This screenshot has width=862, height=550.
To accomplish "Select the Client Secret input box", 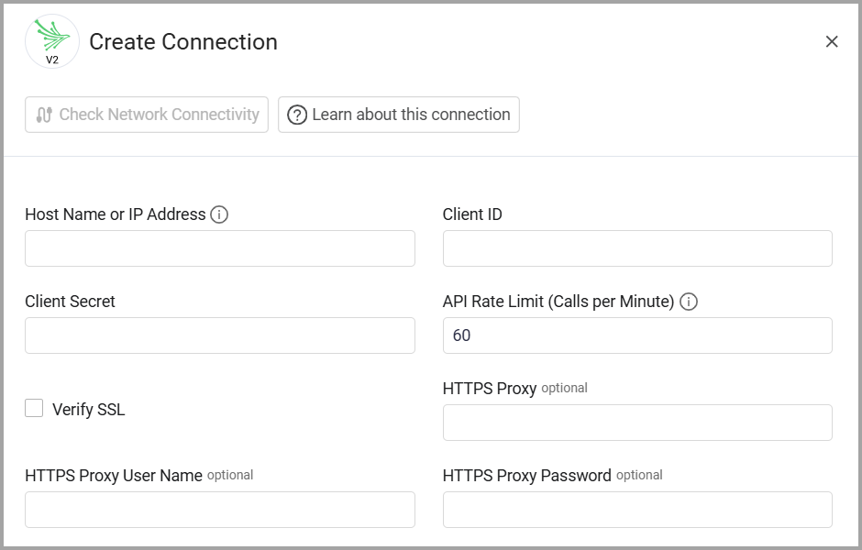I will (x=220, y=335).
